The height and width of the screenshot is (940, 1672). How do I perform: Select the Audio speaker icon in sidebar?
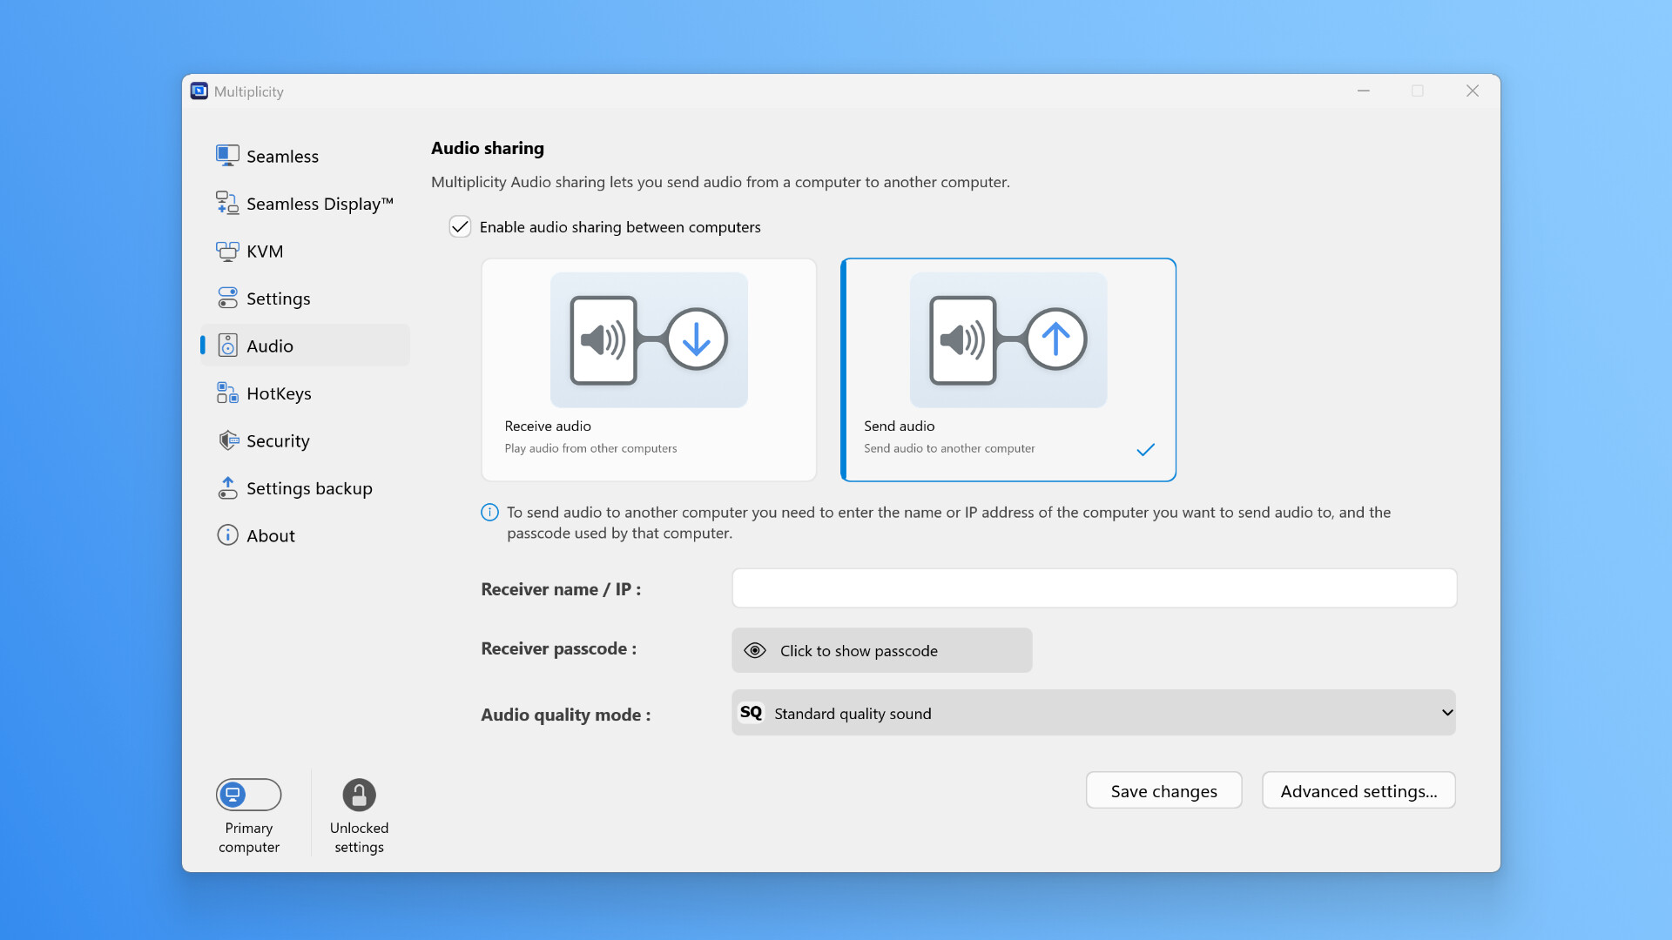[227, 346]
